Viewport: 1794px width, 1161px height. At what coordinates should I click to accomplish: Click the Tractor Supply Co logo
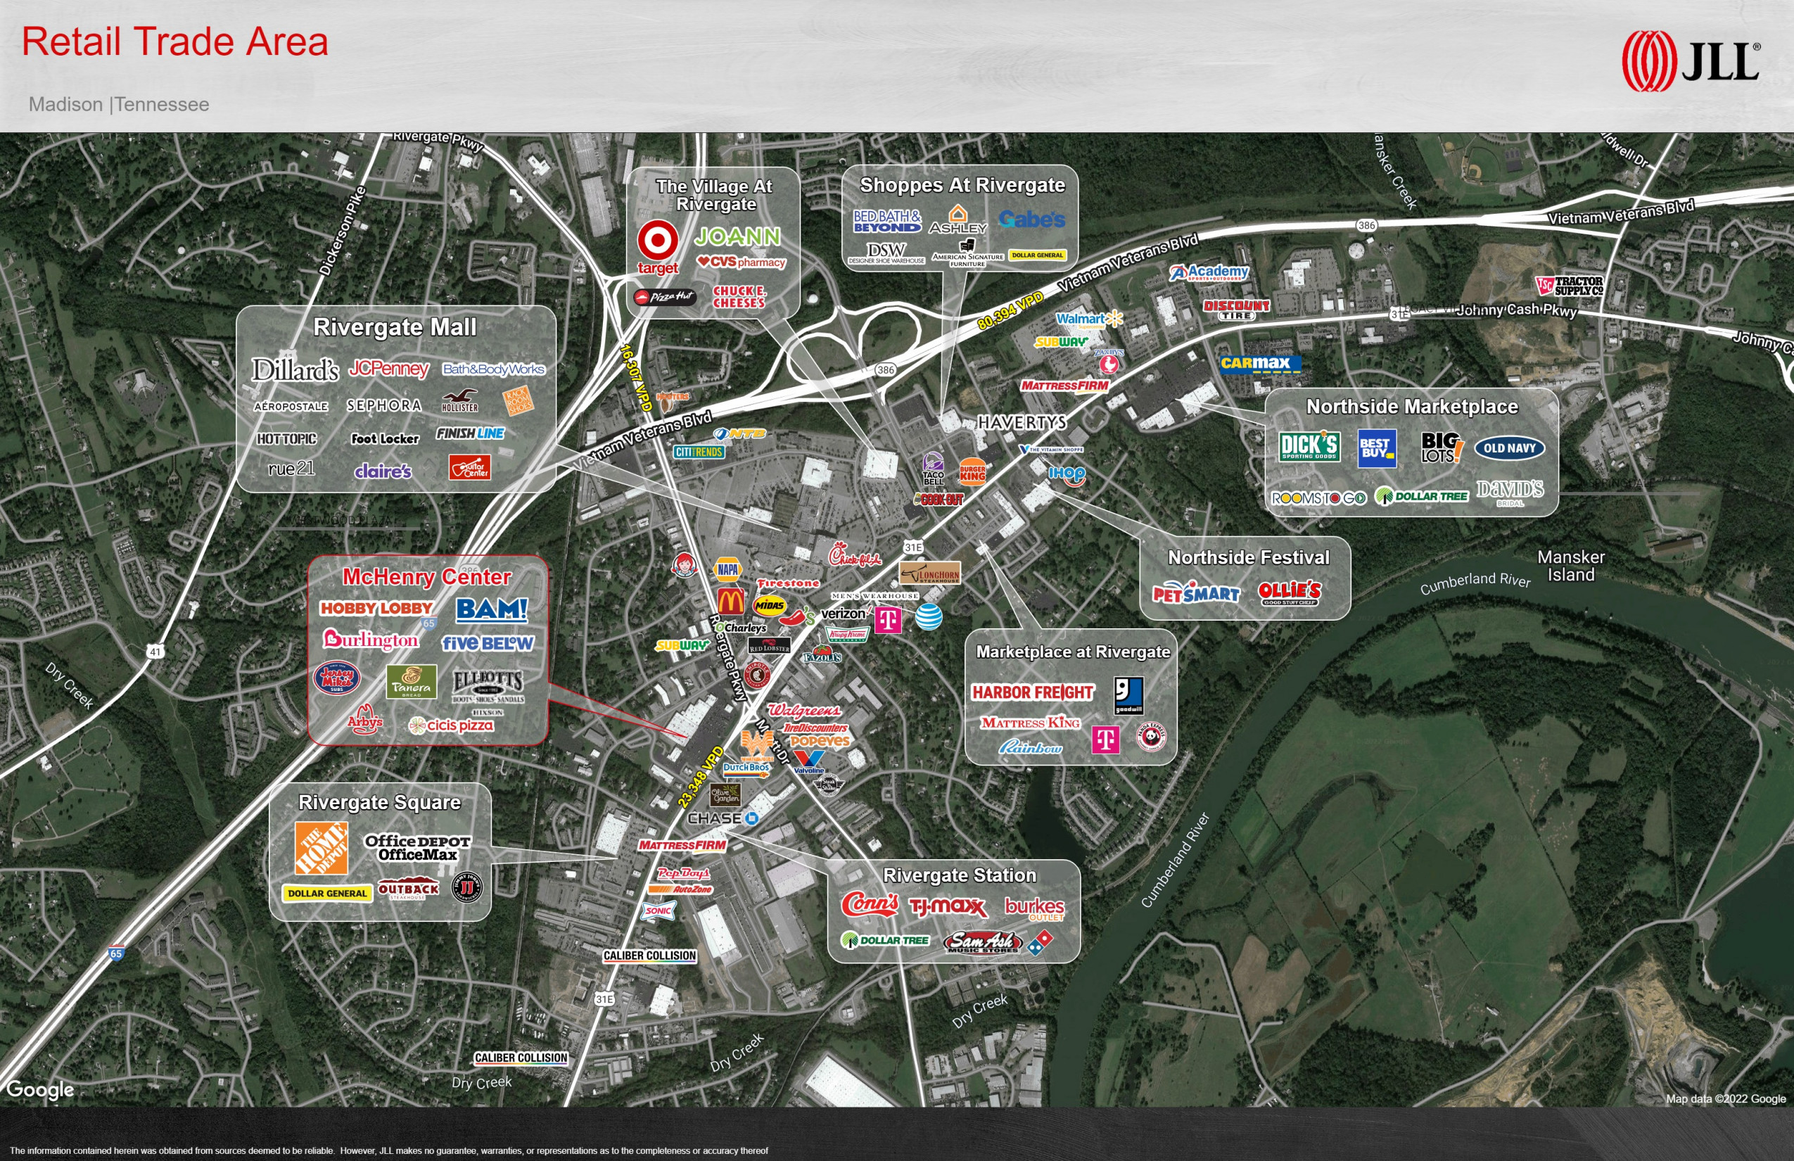(1570, 286)
